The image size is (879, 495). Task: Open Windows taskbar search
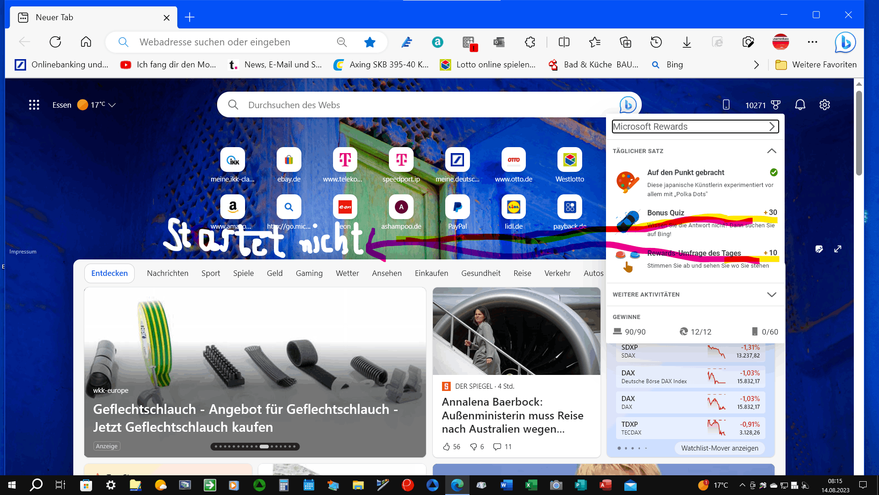[x=36, y=485]
